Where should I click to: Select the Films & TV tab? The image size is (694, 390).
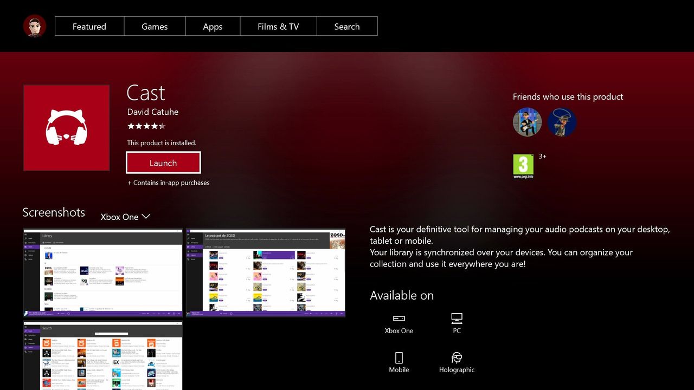[x=278, y=27]
